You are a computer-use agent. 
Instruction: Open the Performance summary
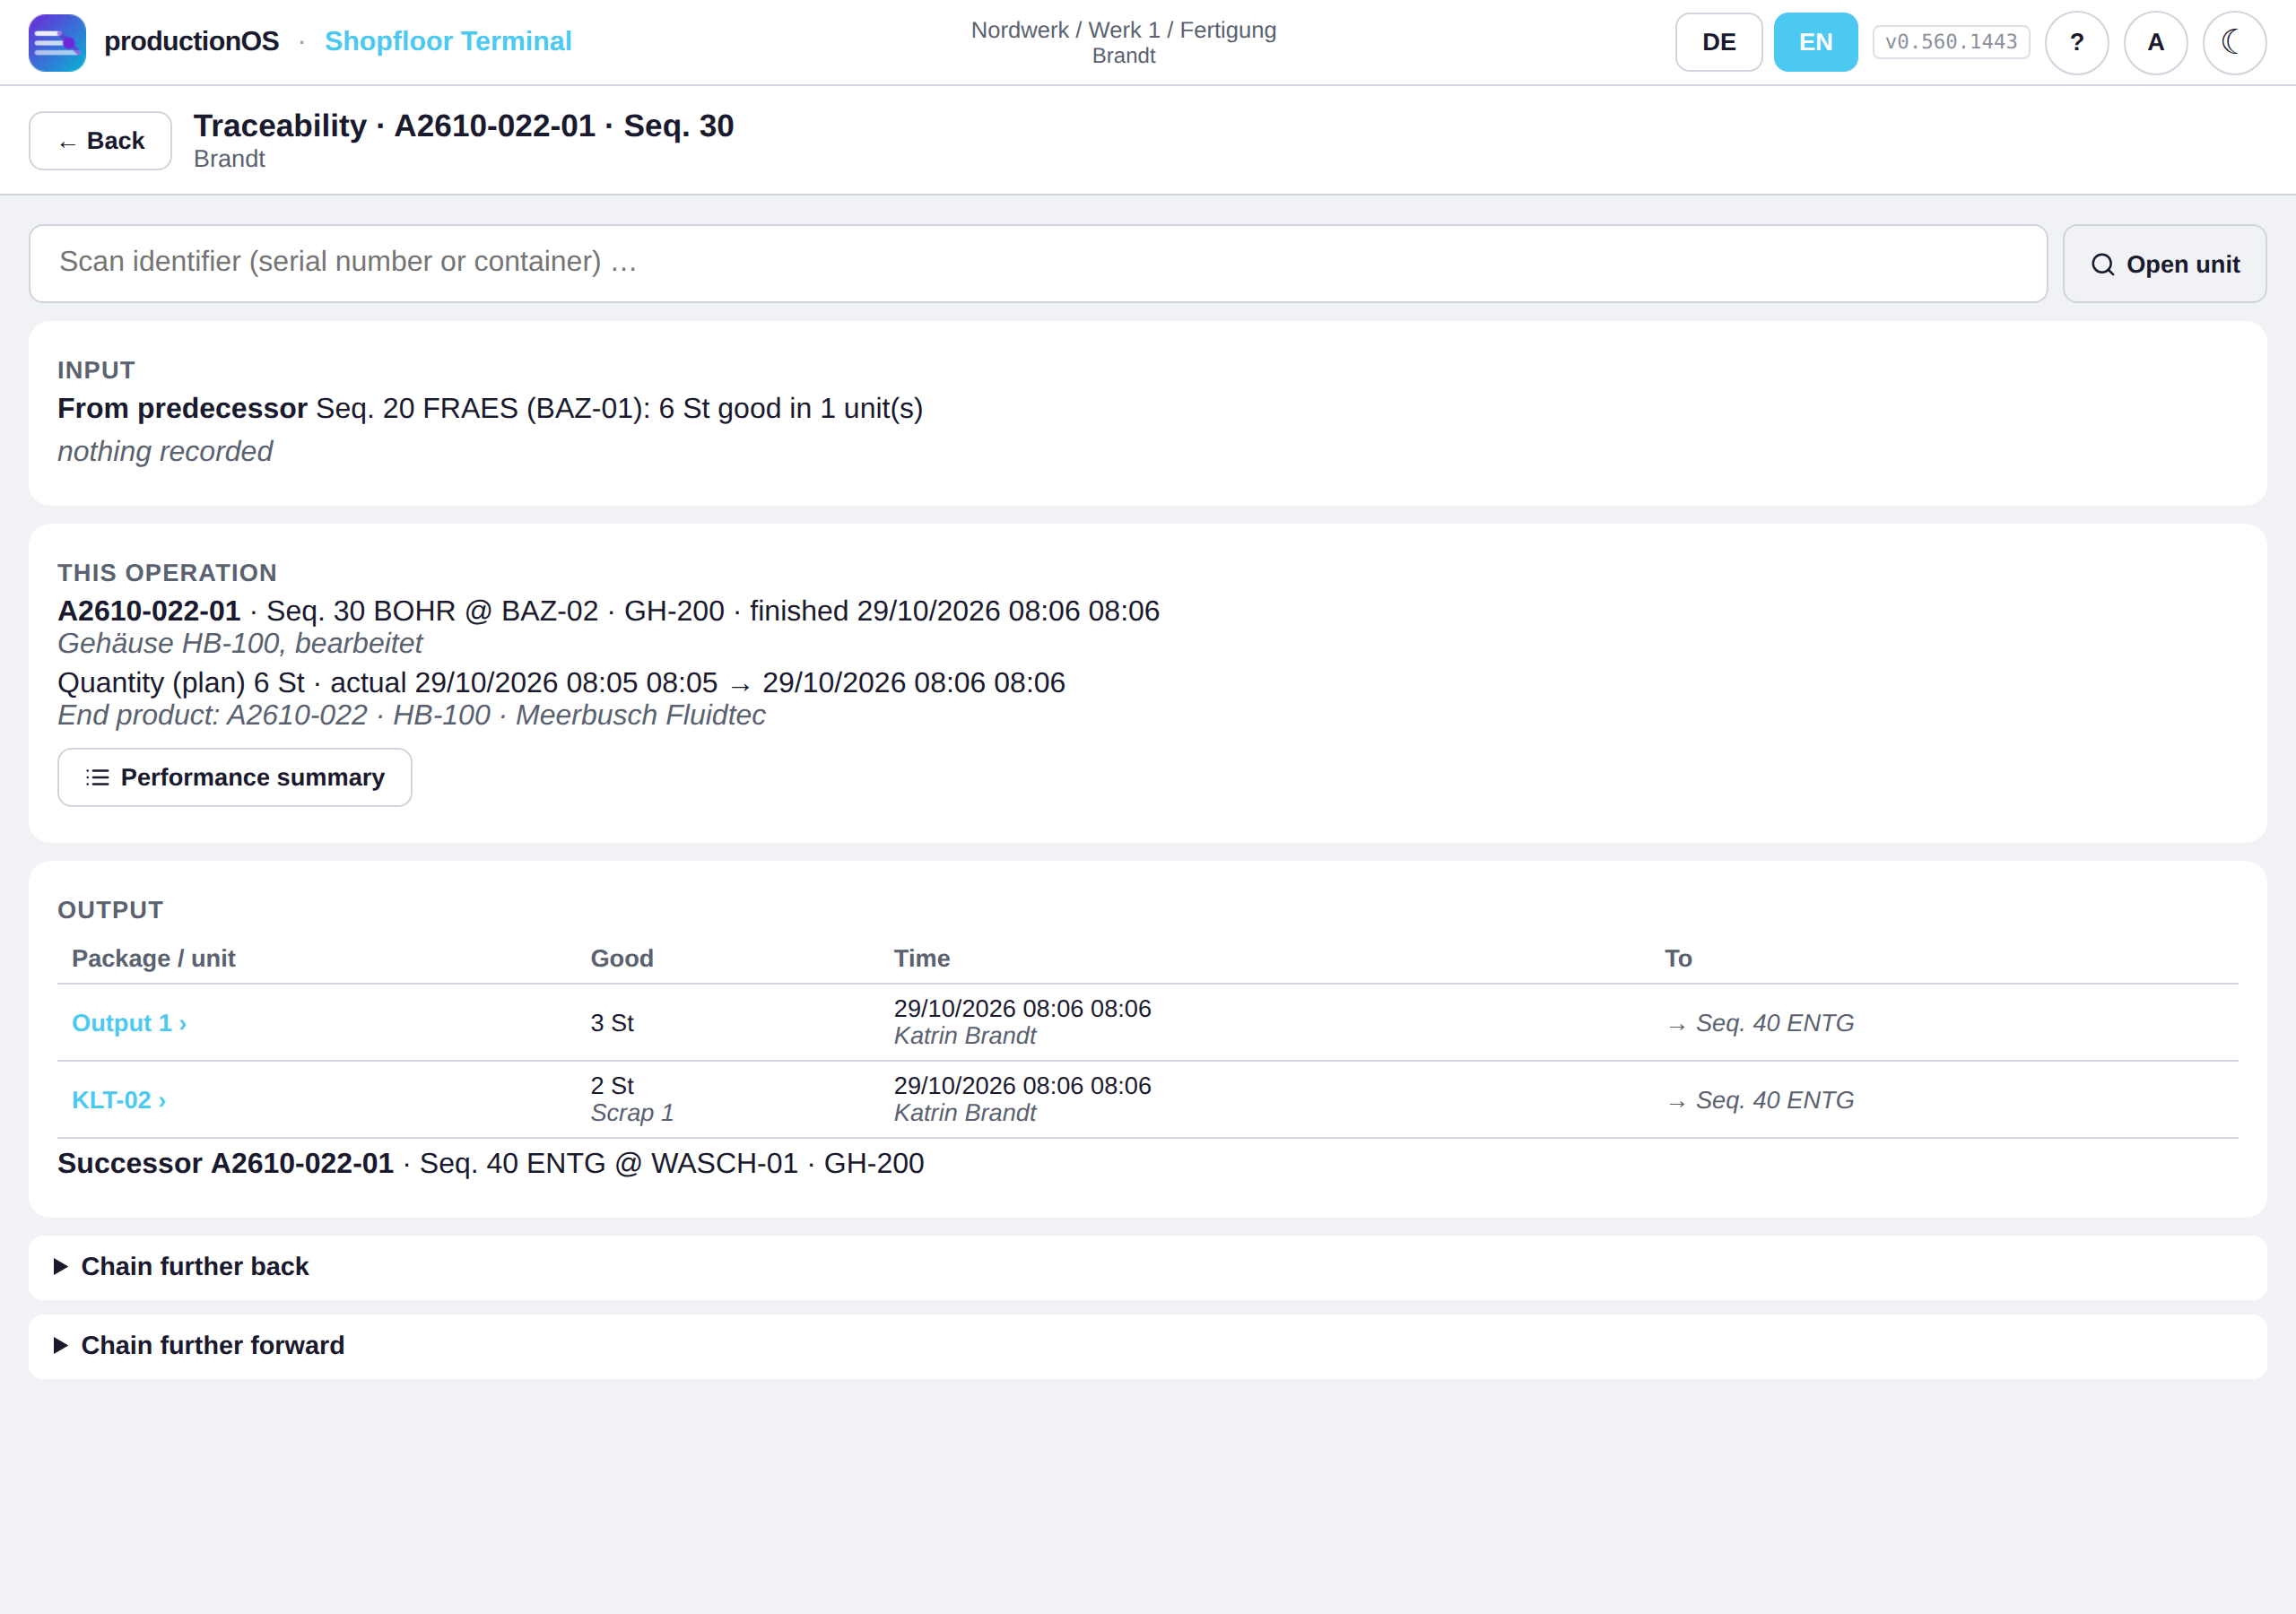[235, 777]
